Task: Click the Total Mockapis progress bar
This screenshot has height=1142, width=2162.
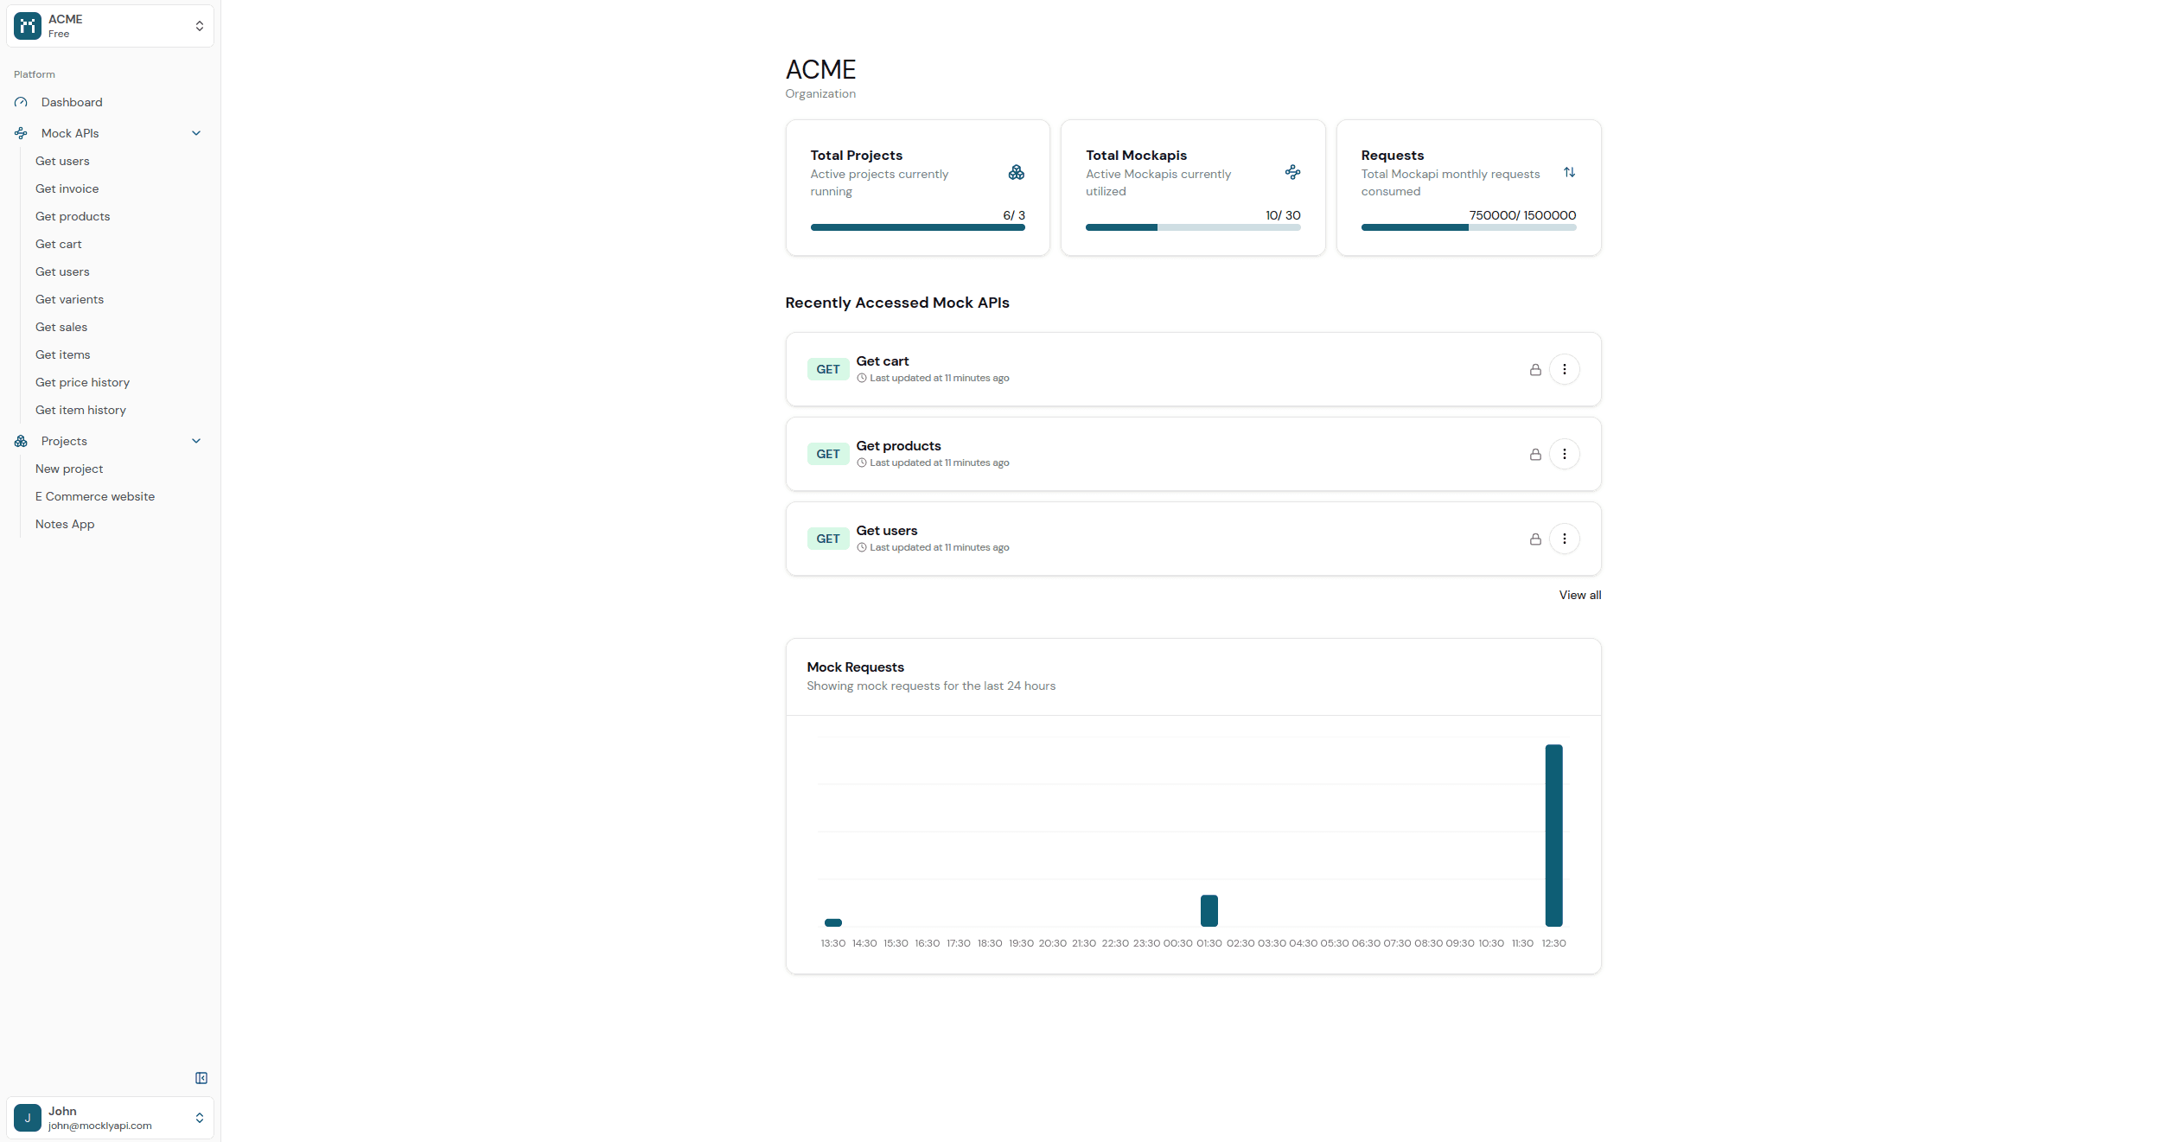Action: [x=1192, y=227]
